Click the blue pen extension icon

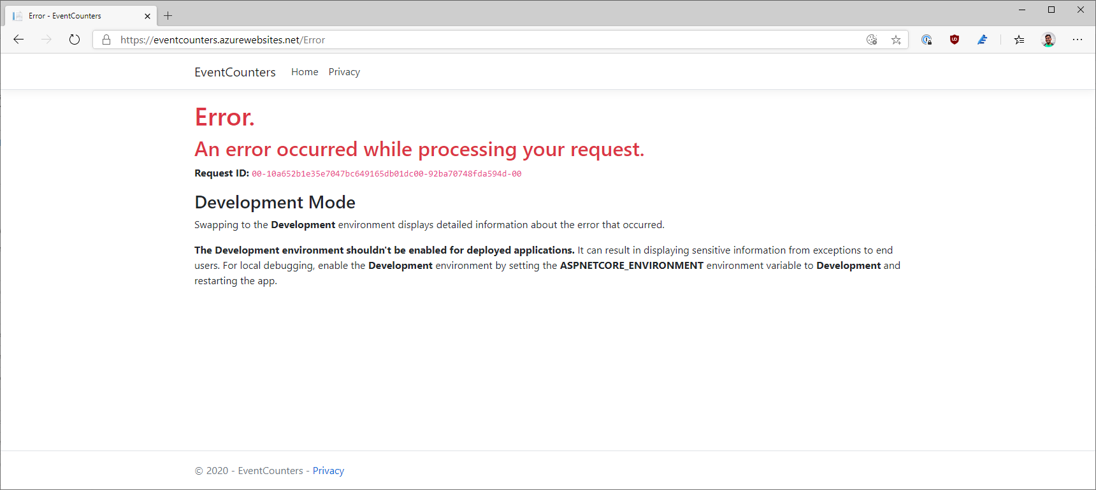983,40
